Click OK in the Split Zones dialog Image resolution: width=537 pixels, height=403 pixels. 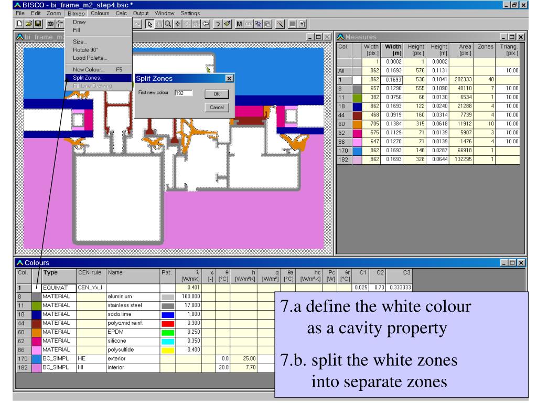[x=217, y=94]
